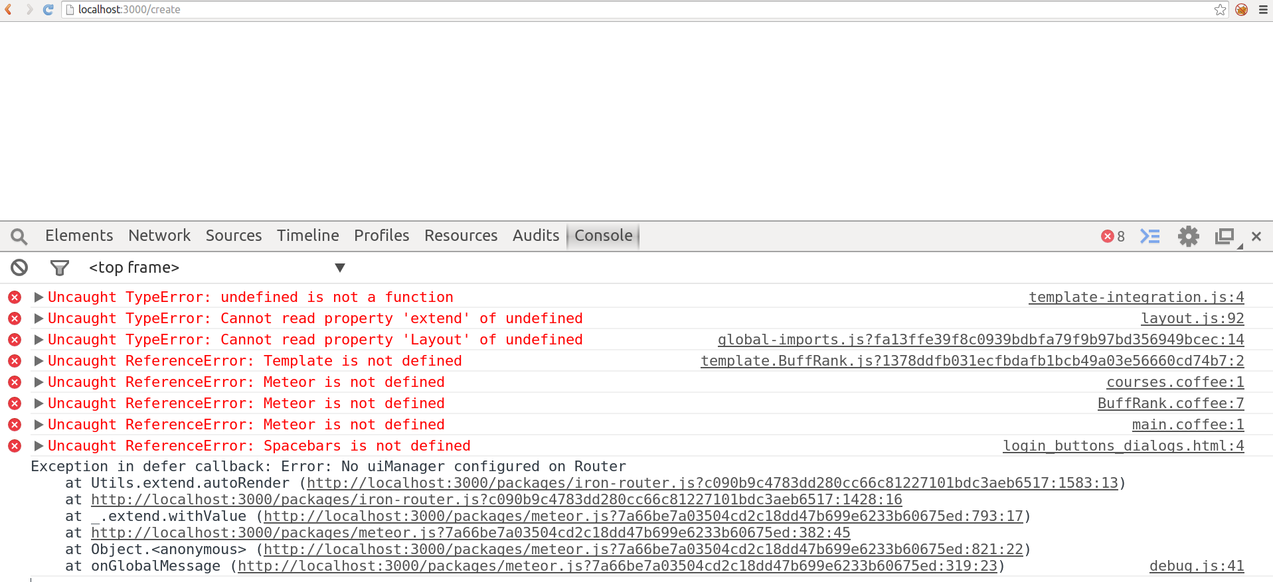Expand 'Template is not defined' error
Screen dimensions: 1273x582
click(x=39, y=361)
